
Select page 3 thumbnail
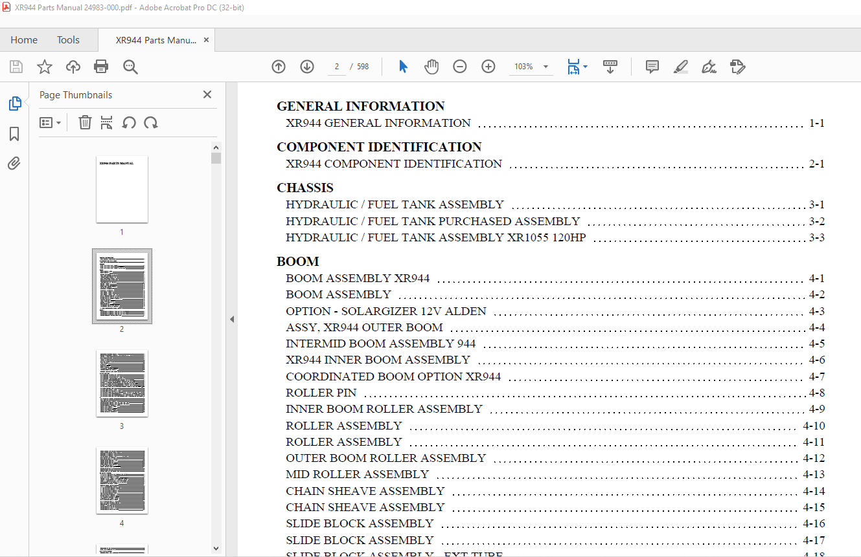coord(122,384)
